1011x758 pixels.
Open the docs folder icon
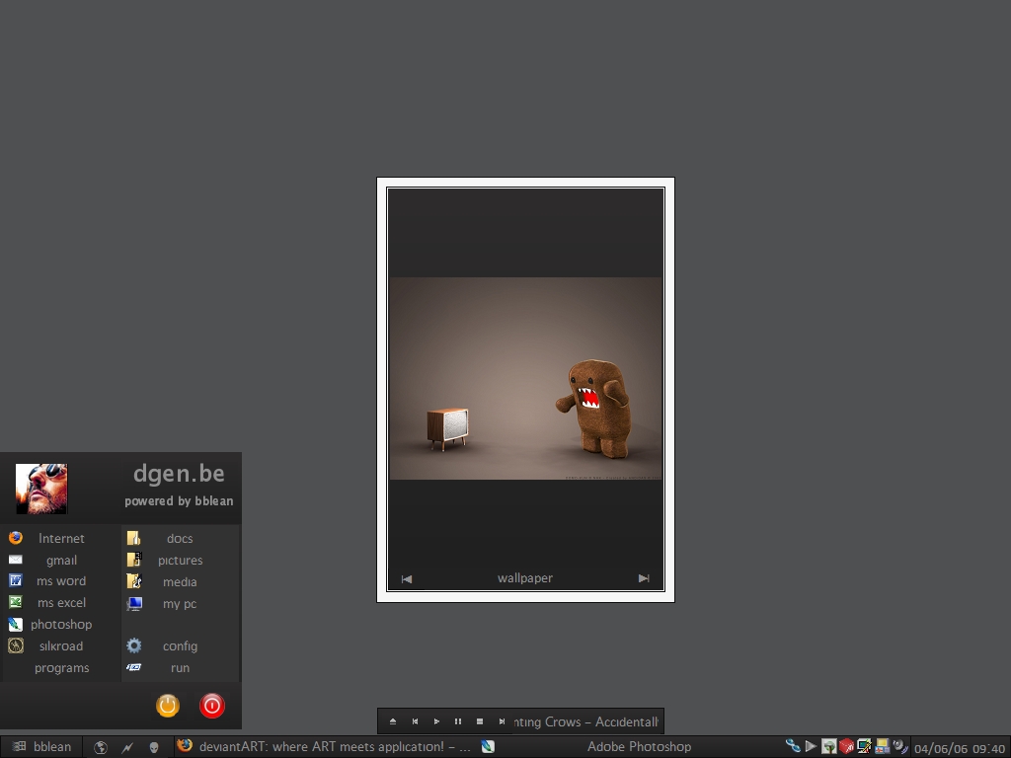click(133, 538)
